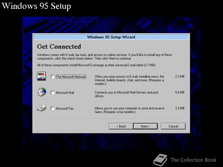Click the Windows 95 Setup heading

point(36,6)
